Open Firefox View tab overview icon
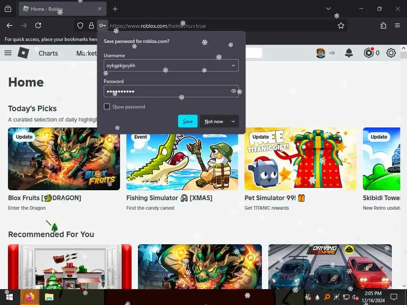407x305 pixels. point(8,9)
